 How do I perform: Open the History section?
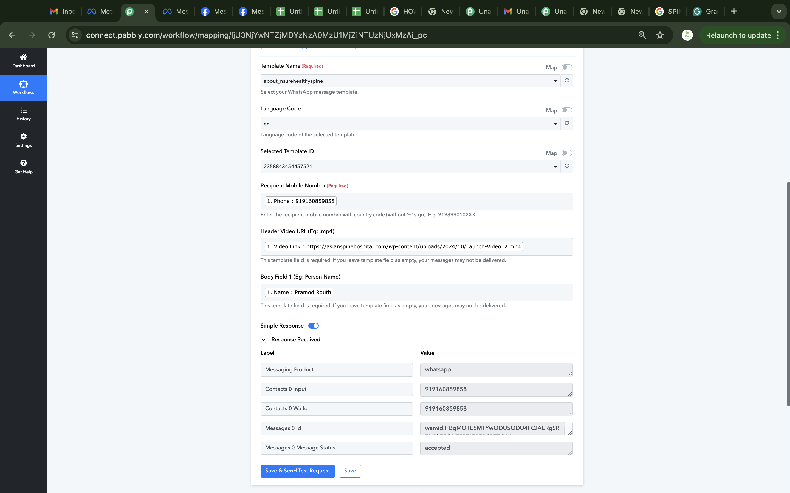[24, 114]
